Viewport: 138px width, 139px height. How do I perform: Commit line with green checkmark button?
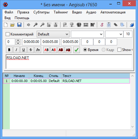tap(77, 50)
